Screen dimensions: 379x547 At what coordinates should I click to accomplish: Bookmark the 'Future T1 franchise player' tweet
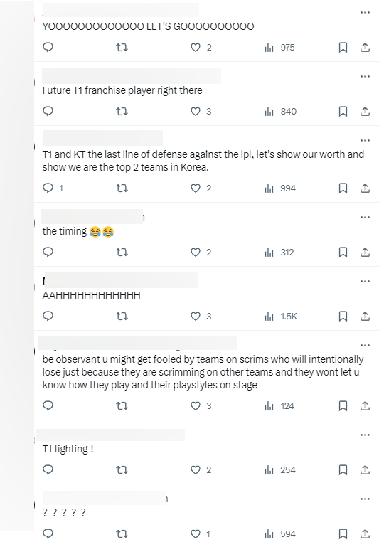point(343,111)
